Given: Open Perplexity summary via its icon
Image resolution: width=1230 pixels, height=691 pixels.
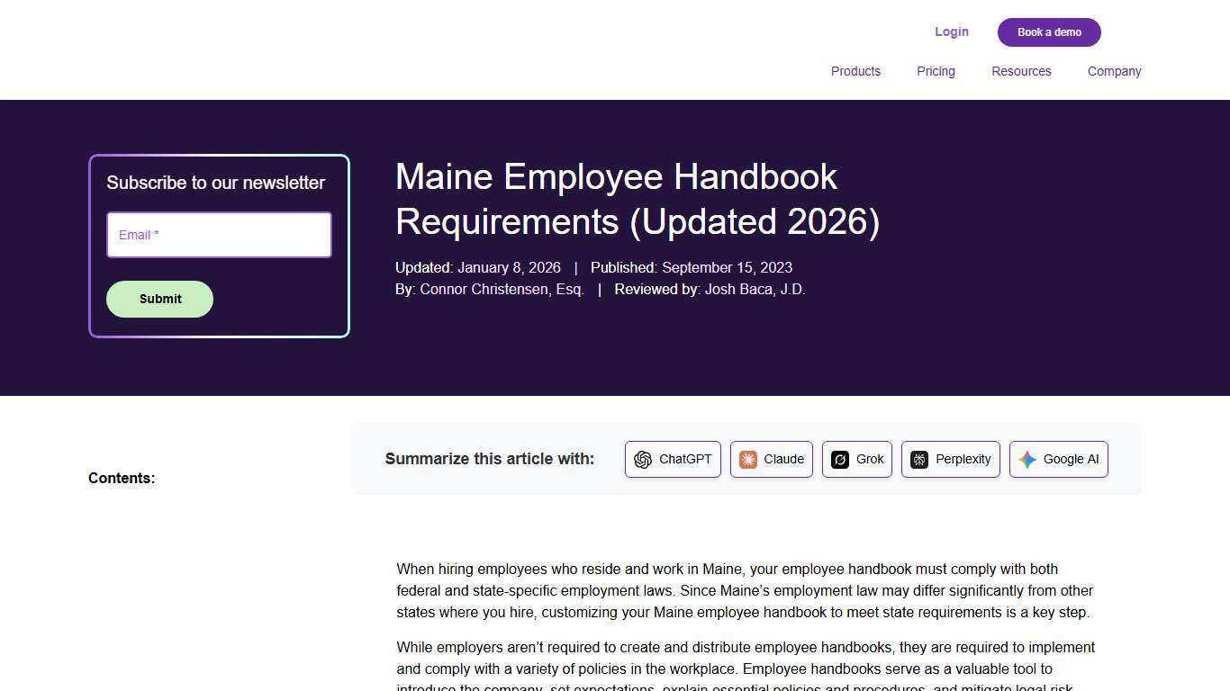Looking at the screenshot, I should click(918, 459).
